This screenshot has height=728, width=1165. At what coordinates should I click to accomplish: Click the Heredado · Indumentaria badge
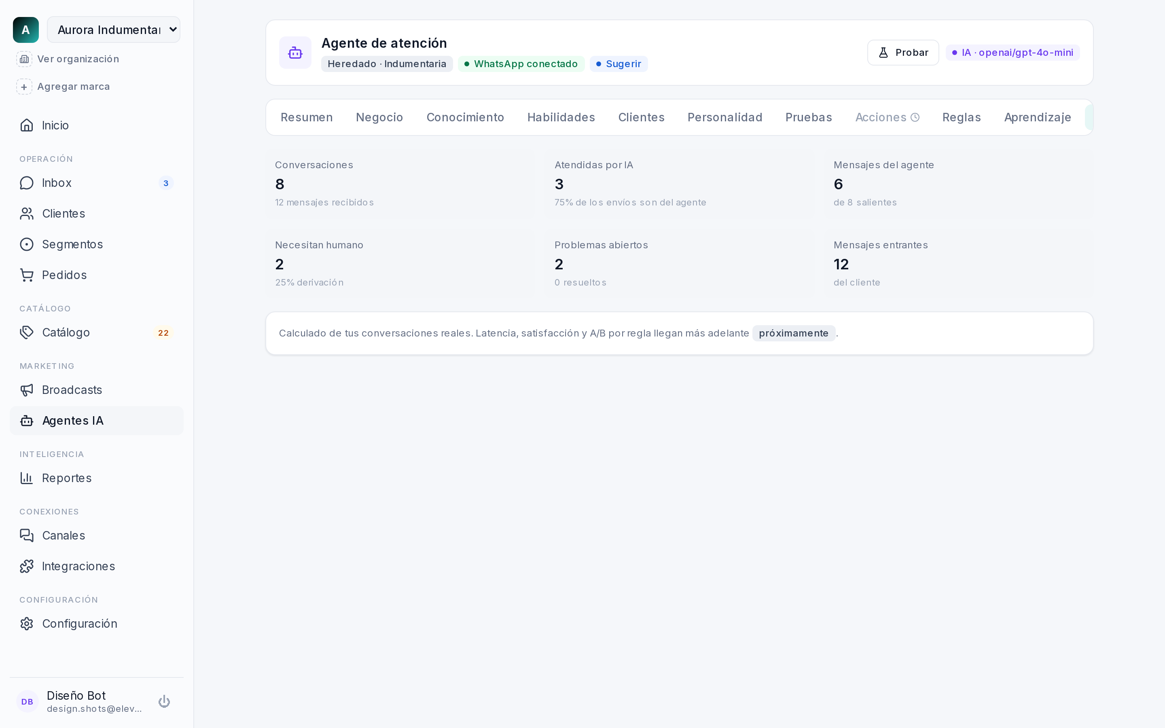[x=387, y=64]
